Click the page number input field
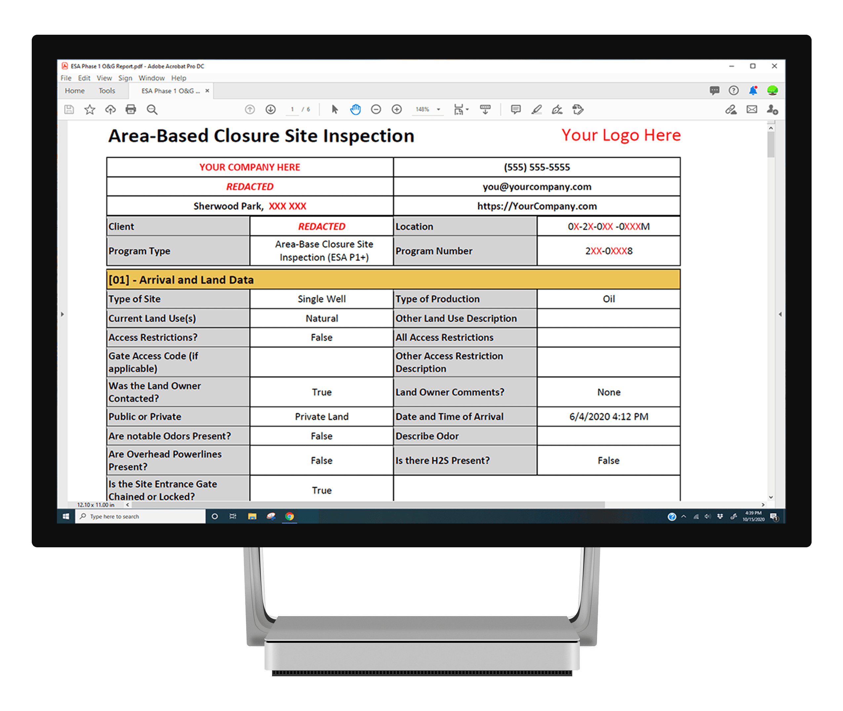 [292, 109]
